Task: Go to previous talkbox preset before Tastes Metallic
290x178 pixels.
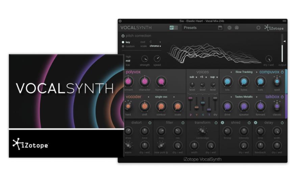Action: pyautogui.click(x=231, y=97)
